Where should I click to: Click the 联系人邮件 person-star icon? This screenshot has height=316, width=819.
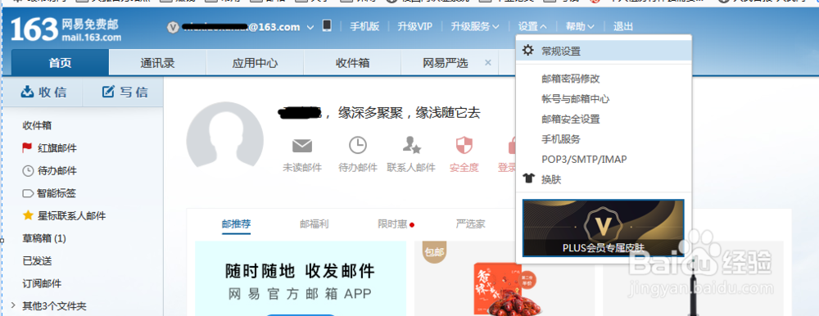click(411, 145)
